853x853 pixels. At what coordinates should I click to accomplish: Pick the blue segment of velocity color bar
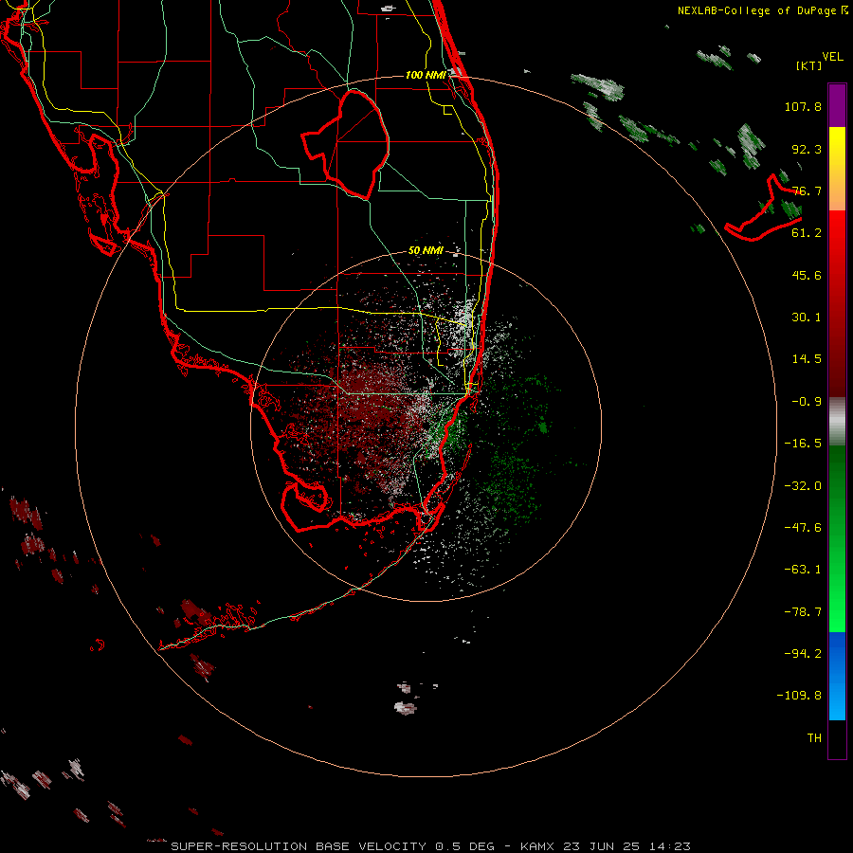(x=837, y=676)
